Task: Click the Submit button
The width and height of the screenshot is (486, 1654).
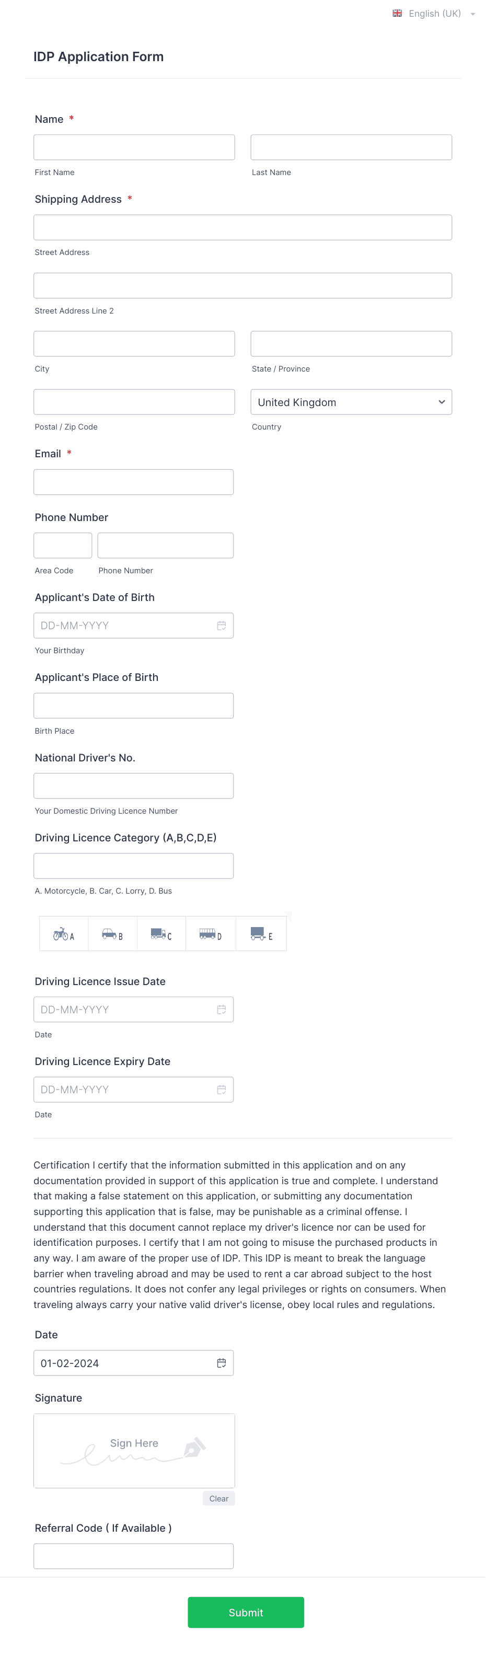Action: coord(246,1612)
